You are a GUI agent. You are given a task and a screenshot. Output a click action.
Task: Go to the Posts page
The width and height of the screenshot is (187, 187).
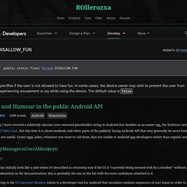click(x=60, y=18)
